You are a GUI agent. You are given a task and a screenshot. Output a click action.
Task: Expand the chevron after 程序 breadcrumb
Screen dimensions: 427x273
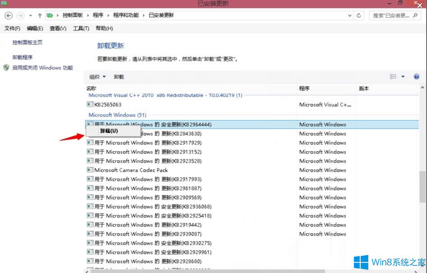108,15
